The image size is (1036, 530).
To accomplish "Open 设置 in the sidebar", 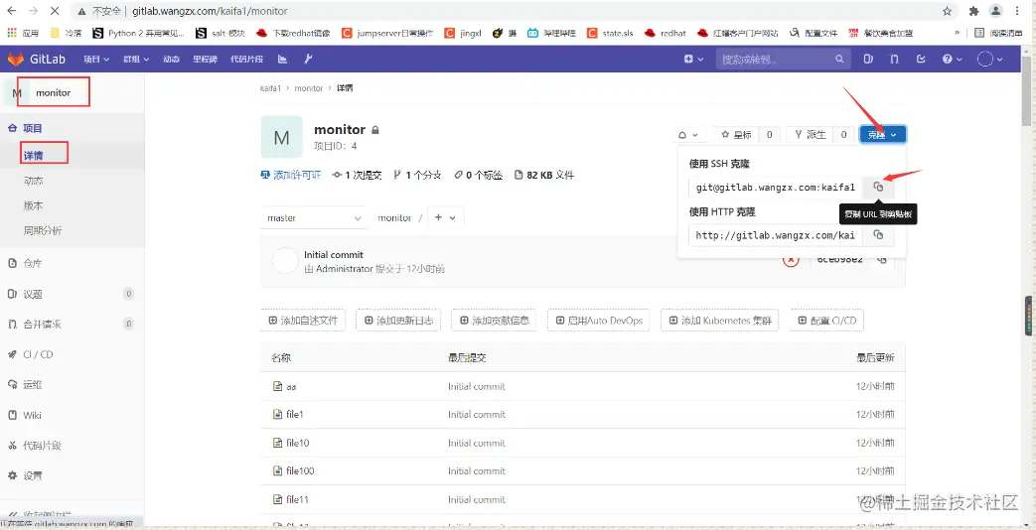I will pos(33,475).
